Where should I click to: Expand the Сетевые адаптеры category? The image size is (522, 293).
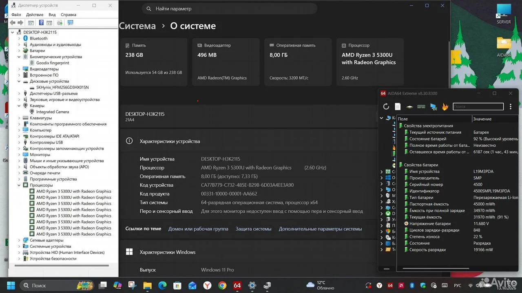coord(19,240)
